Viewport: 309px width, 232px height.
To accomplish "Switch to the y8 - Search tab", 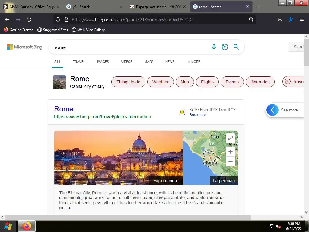I will (94, 7).
